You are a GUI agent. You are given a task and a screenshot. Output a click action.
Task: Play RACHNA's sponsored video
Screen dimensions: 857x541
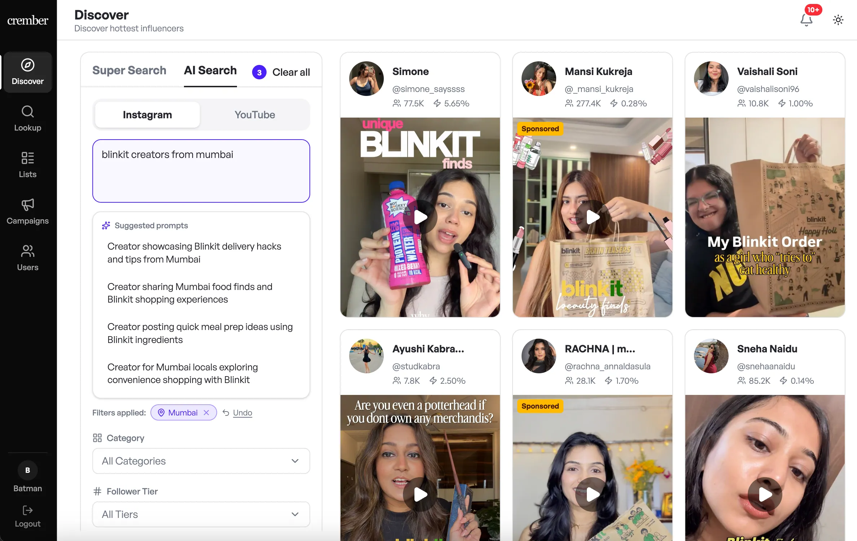click(x=593, y=494)
